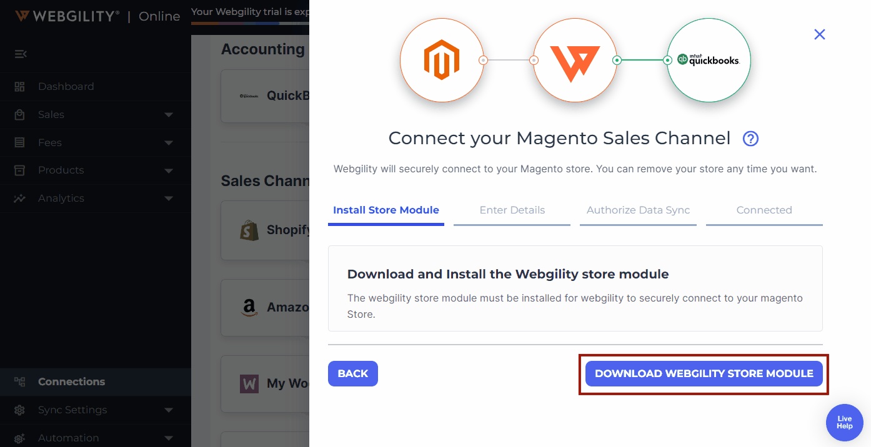The image size is (871, 447).
Task: Click the Connections sidebar icon
Action: (x=20, y=382)
